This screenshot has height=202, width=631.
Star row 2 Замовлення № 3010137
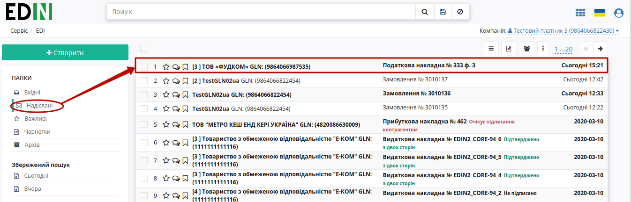166,80
